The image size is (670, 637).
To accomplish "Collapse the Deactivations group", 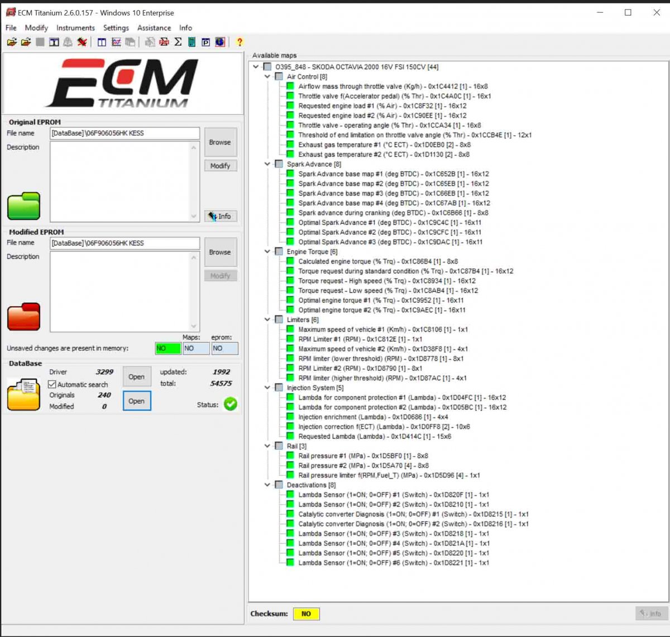I will pos(267,485).
